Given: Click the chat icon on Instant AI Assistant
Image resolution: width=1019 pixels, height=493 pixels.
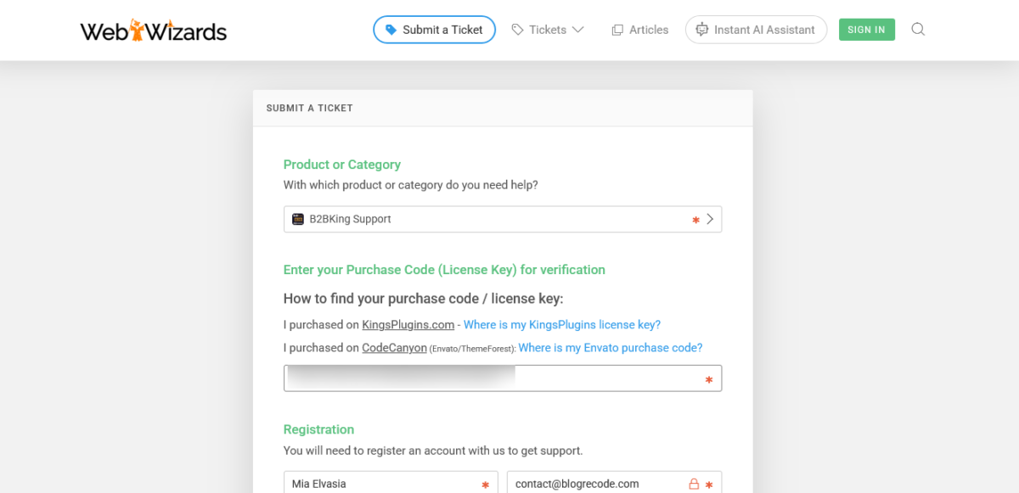Looking at the screenshot, I should point(701,30).
